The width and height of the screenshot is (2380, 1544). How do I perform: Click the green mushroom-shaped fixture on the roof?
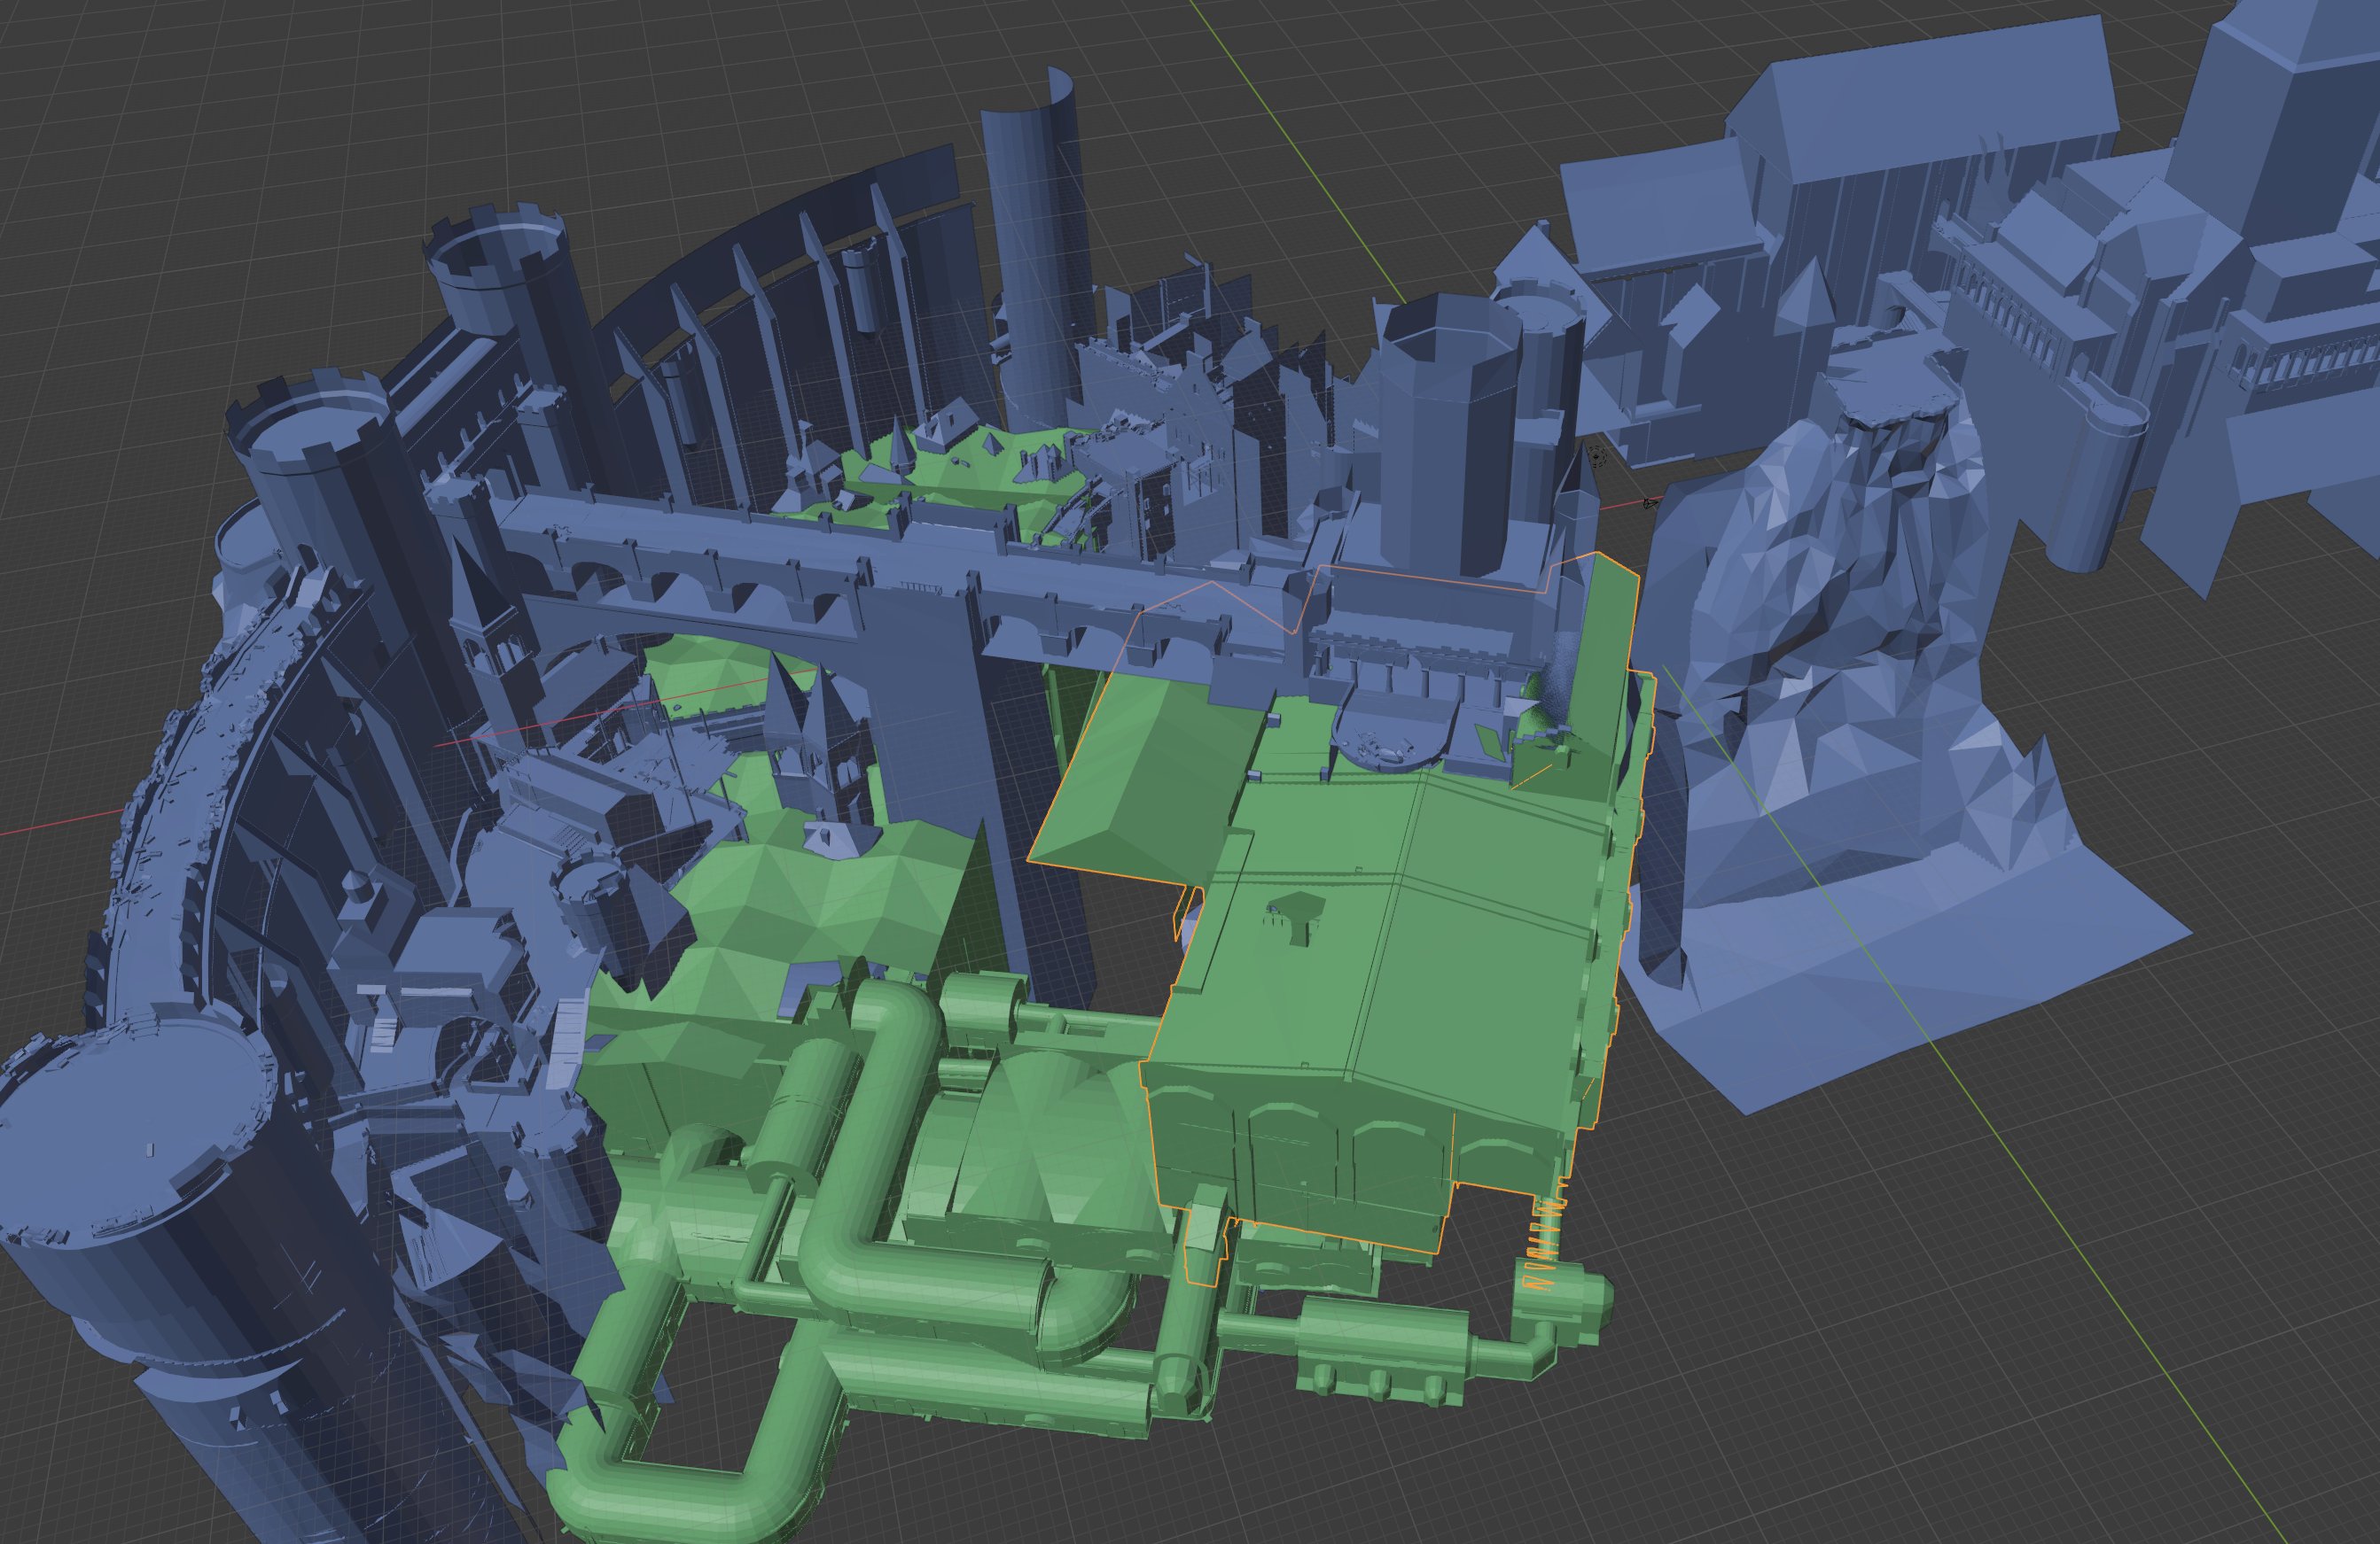coord(1296,917)
